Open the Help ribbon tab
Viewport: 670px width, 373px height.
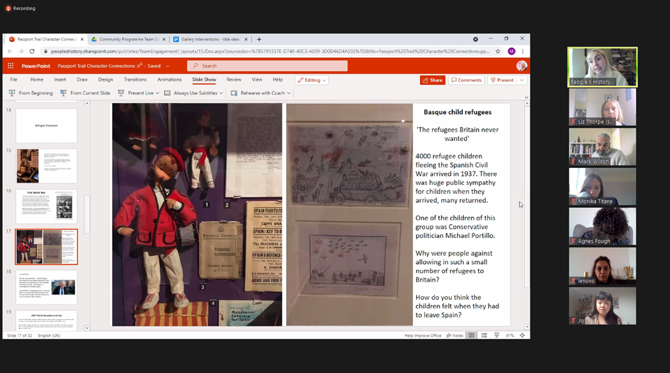pyautogui.click(x=278, y=79)
